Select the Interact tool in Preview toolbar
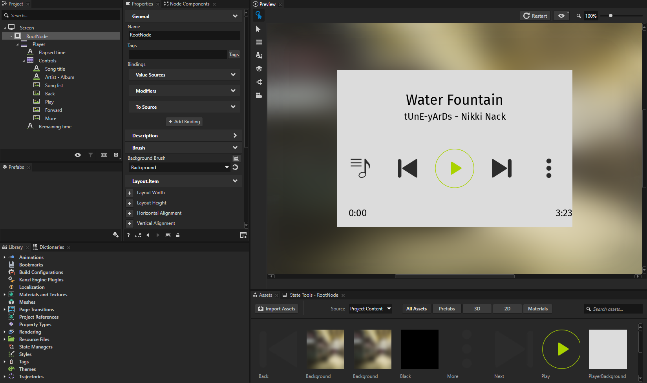647x383 pixels. [x=258, y=15]
